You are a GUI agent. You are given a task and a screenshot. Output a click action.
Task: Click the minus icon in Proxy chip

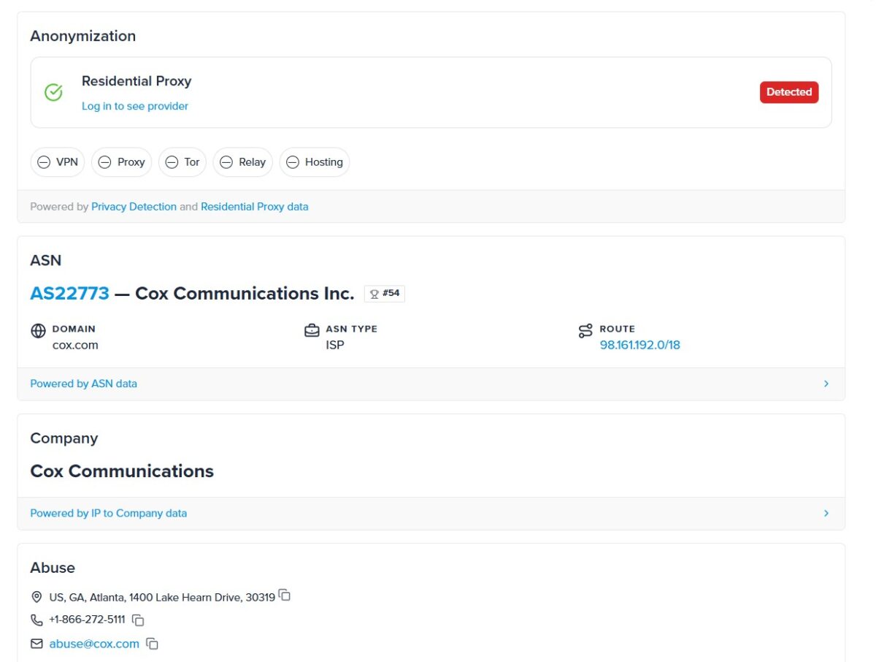click(x=104, y=162)
